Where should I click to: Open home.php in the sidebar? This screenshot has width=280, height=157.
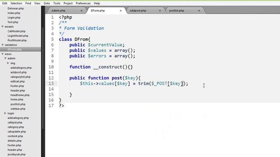click(17, 99)
